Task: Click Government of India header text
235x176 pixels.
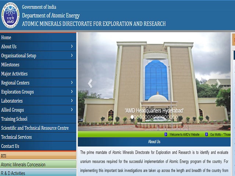Action: click(39, 7)
